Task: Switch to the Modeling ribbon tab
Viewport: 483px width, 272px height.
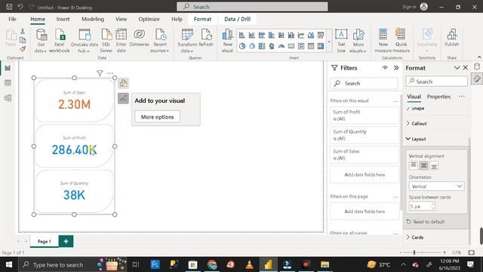Action: pyautogui.click(x=93, y=19)
